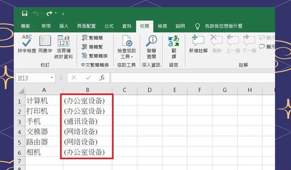Click the Redo arrow icon

tap(49, 14)
